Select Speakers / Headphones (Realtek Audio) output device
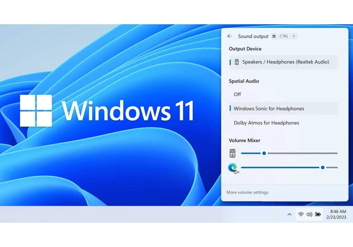The width and height of the screenshot is (353, 247). coord(284,62)
